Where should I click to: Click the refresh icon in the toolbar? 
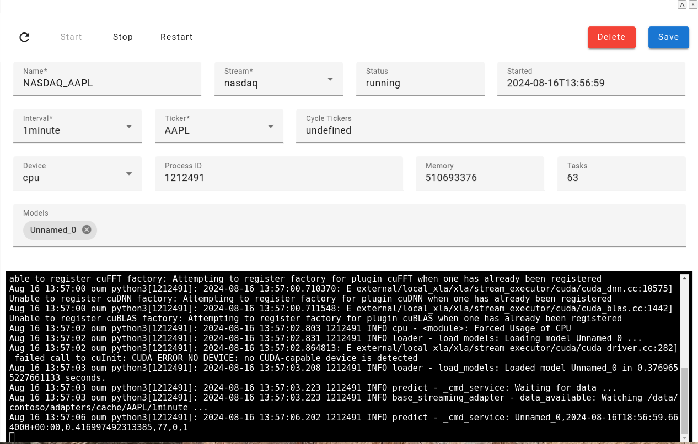[x=24, y=37]
